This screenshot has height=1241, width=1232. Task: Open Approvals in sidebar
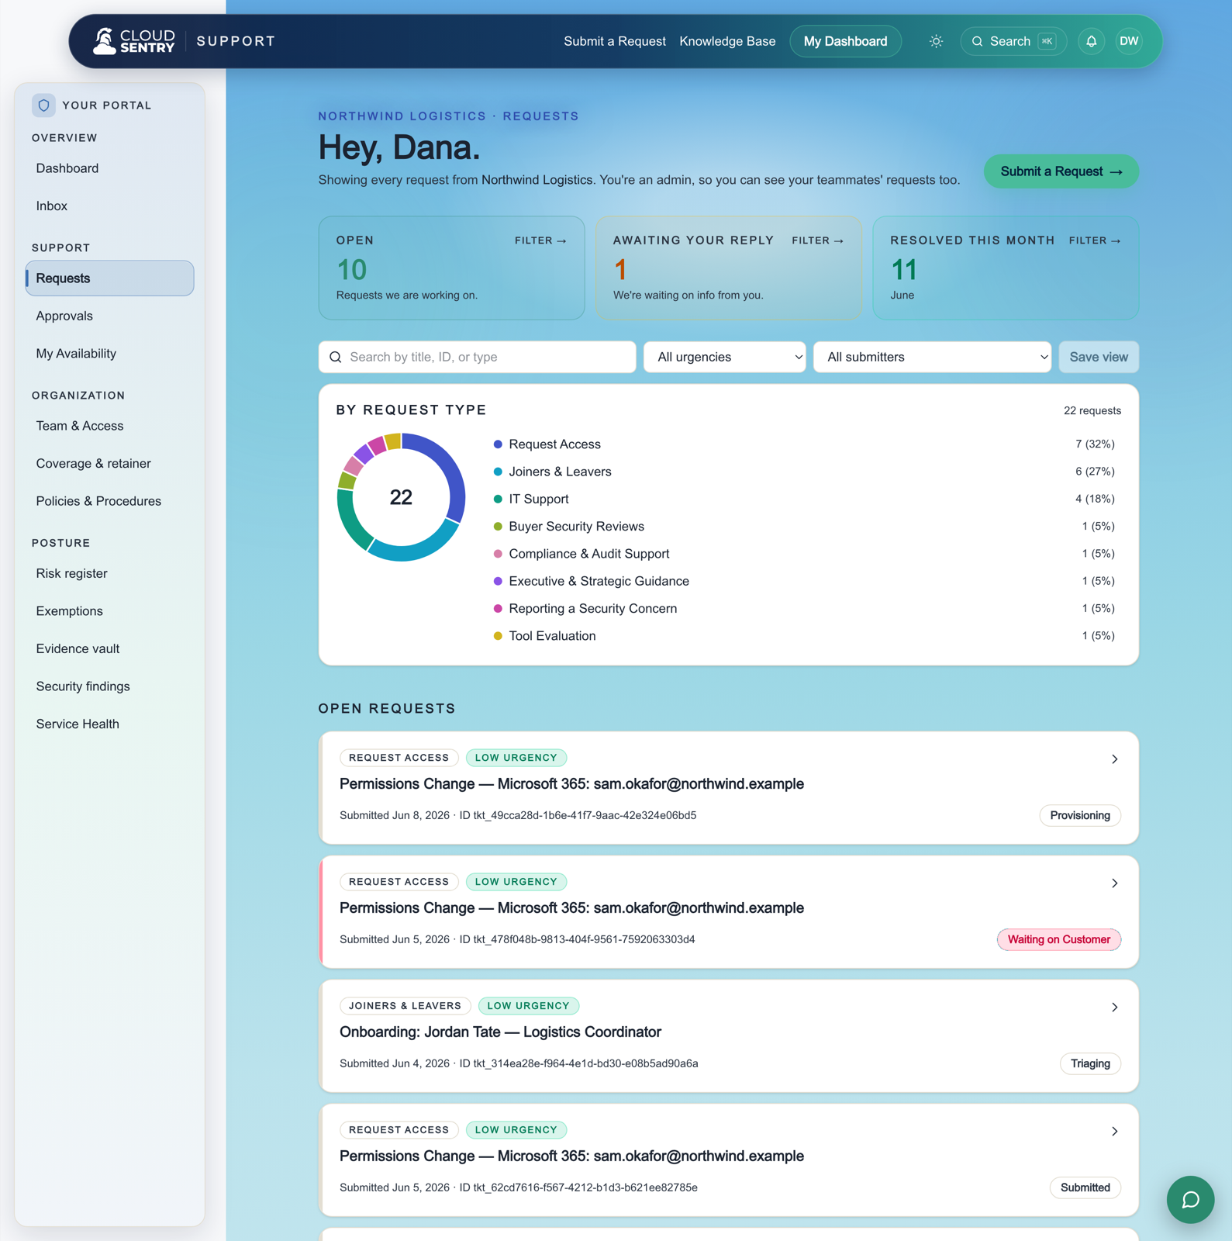coord(109,316)
